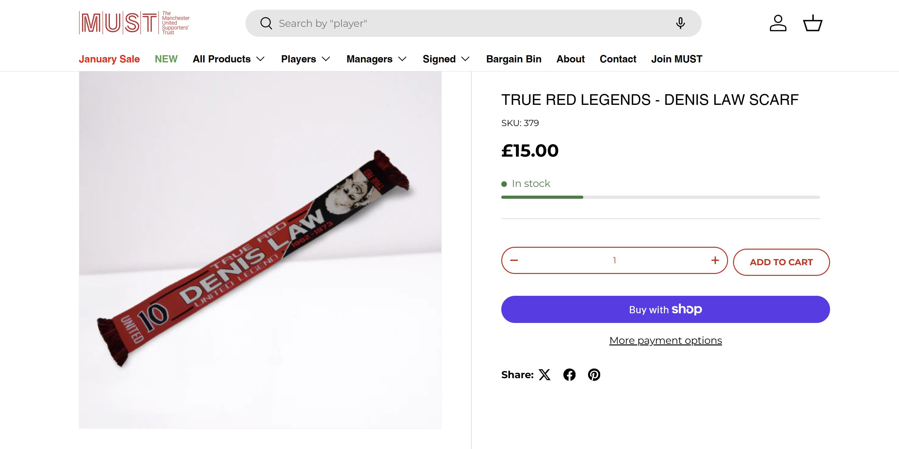Click Add to Cart button
Image resolution: width=899 pixels, height=449 pixels.
point(781,262)
